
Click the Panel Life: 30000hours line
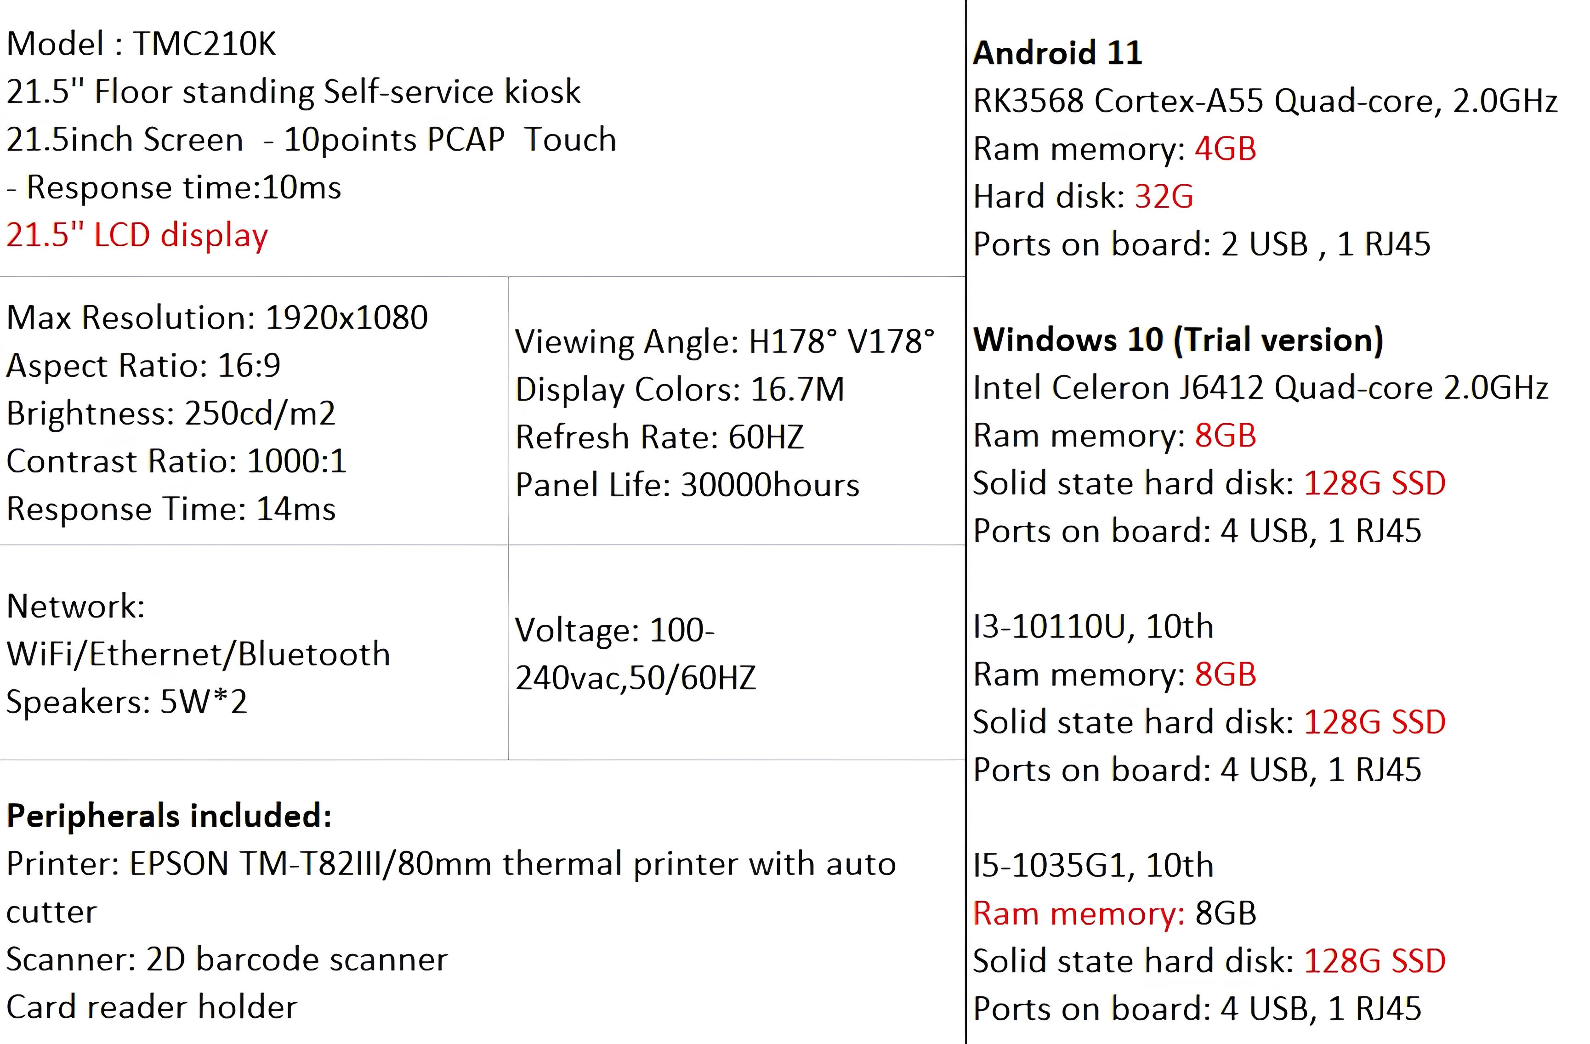click(687, 486)
